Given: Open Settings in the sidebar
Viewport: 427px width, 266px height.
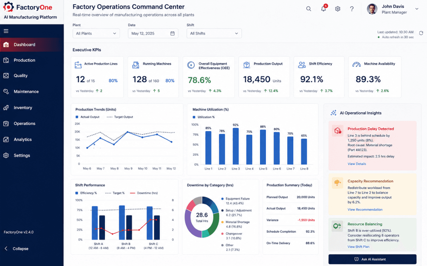Looking at the screenshot, I should click(32, 155).
